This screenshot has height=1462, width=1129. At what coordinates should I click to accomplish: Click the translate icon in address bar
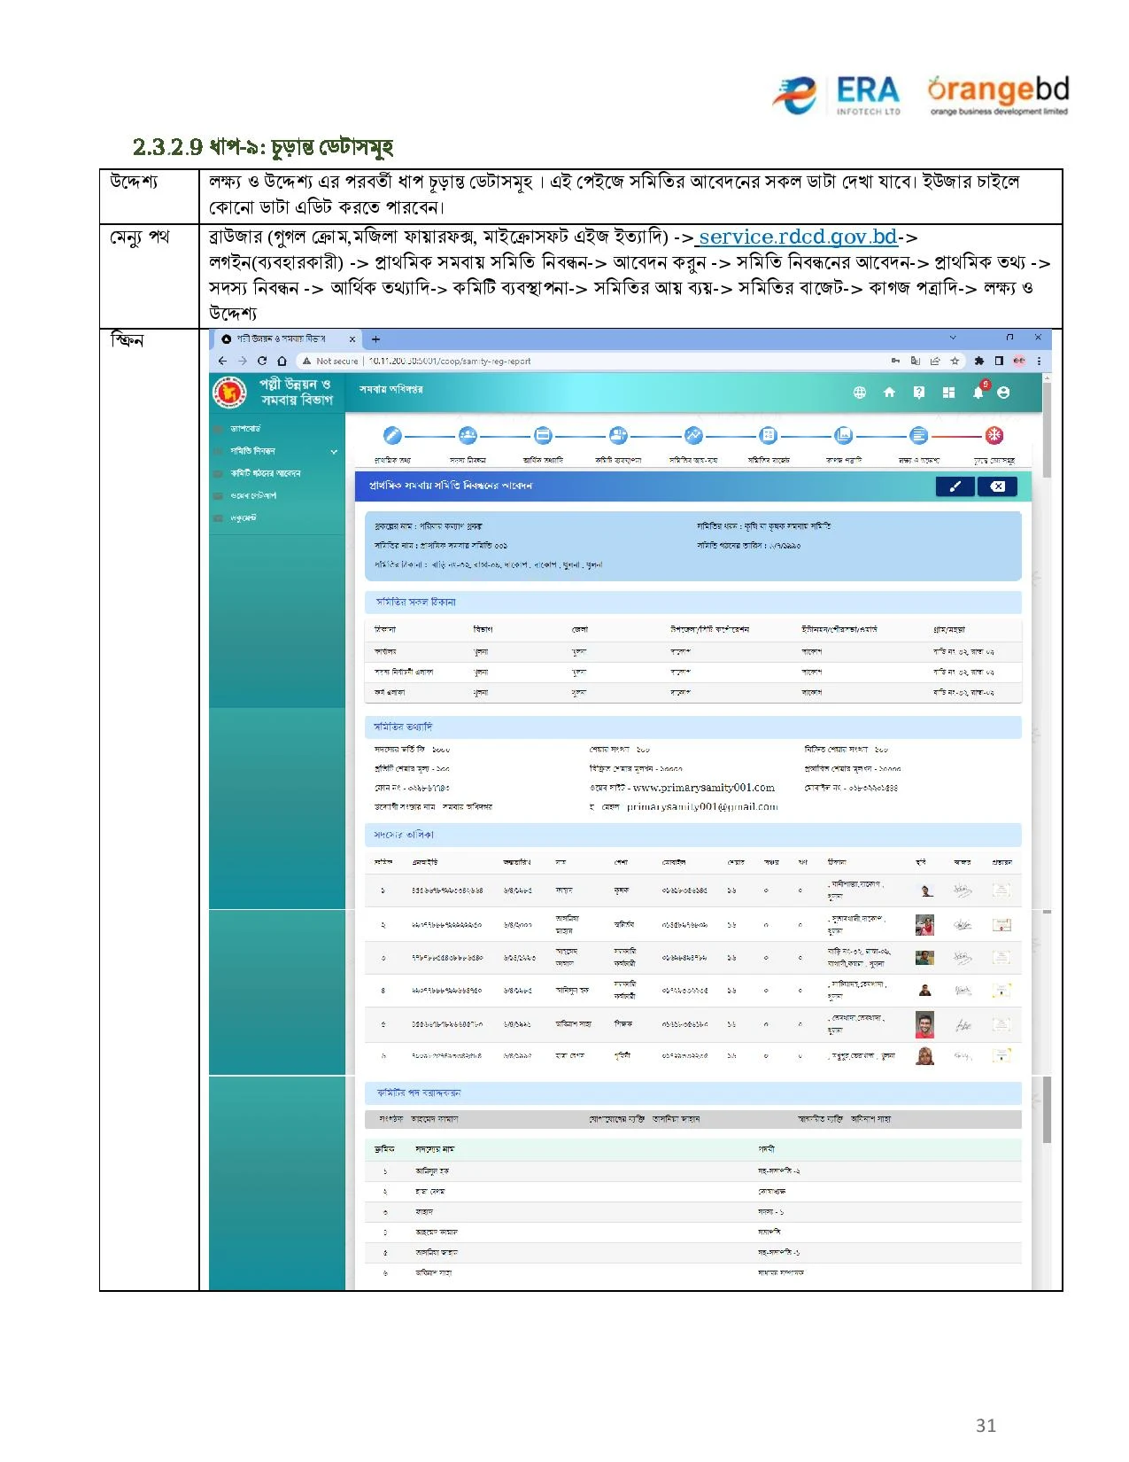(x=916, y=361)
